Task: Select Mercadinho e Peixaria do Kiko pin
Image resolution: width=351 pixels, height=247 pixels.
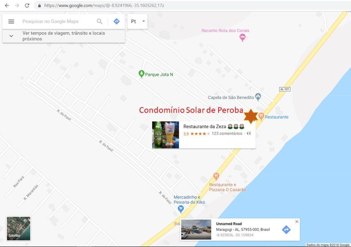Action: (181, 209)
